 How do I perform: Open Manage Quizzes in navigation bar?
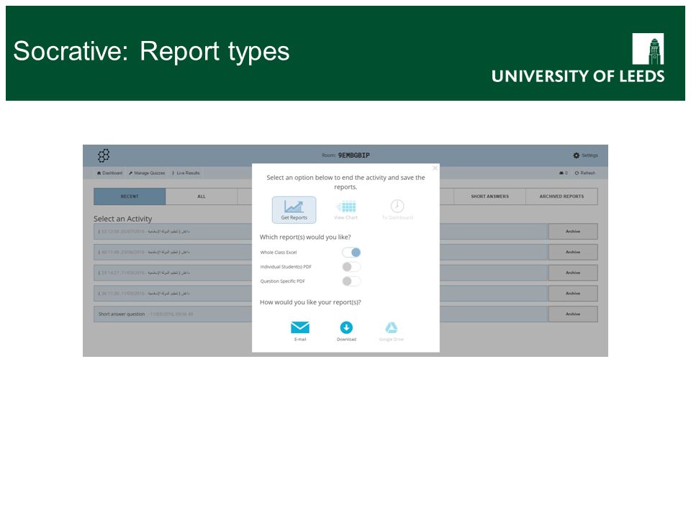click(147, 173)
